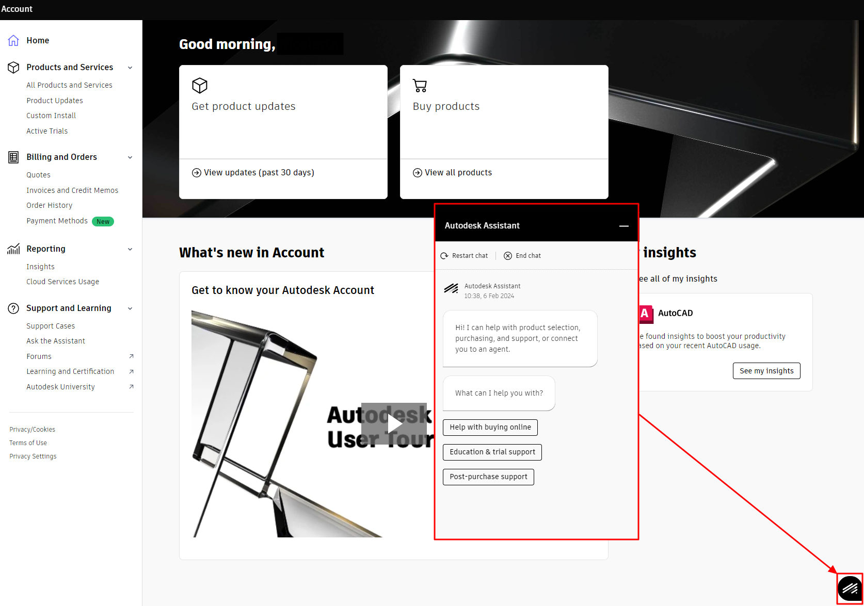Collapse the Products and Services section
Viewport: 864px width, 606px height.
(130, 68)
